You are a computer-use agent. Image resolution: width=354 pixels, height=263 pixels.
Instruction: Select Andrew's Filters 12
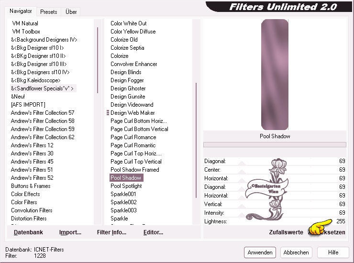[32, 145]
